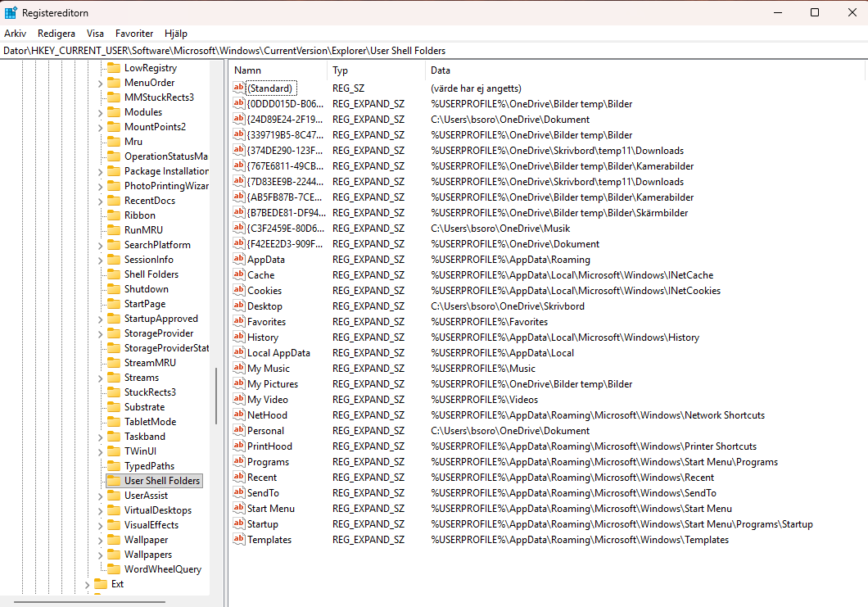Click the string icon beside the Desktop value
The image size is (868, 607).
[238, 306]
